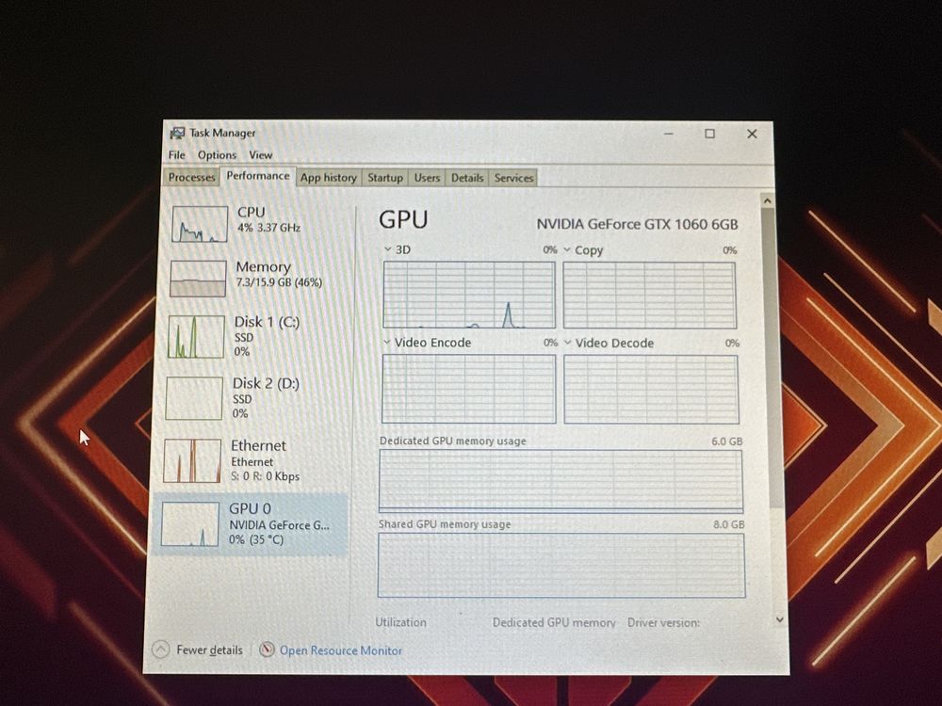Image resolution: width=942 pixels, height=706 pixels.
Task: Click the CPU label in the sidebar
Action: click(x=252, y=212)
